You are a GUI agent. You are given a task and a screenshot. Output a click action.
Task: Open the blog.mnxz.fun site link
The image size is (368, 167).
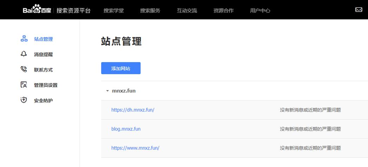point(126,129)
